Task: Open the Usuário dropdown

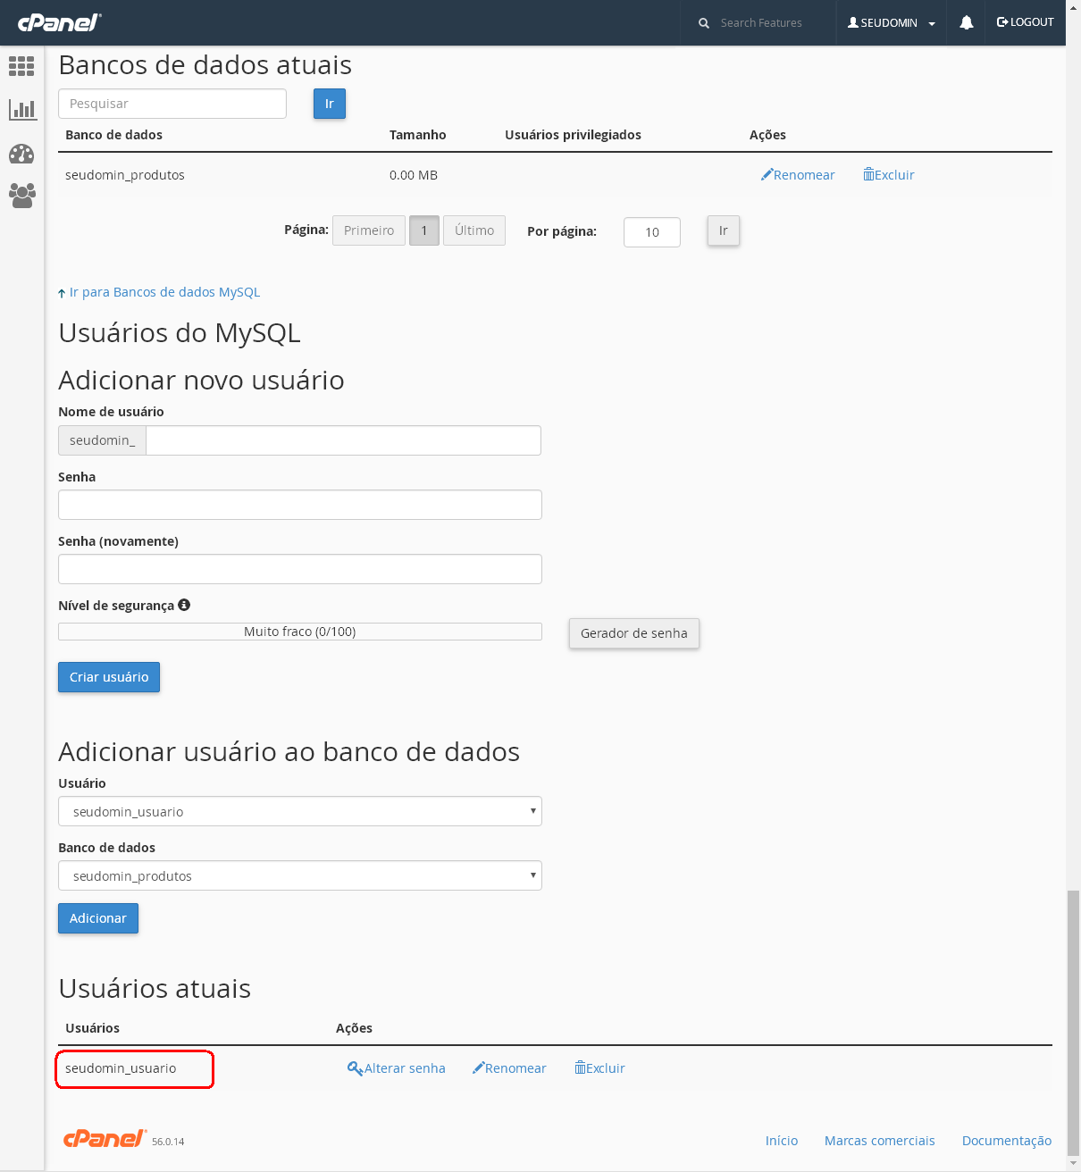Action: click(x=300, y=812)
